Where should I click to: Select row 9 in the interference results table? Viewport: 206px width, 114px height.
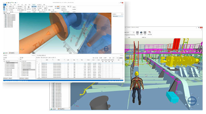(79, 76)
